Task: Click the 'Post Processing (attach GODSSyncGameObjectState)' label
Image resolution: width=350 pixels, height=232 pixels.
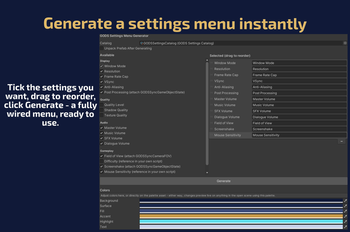Action: (x=144, y=92)
